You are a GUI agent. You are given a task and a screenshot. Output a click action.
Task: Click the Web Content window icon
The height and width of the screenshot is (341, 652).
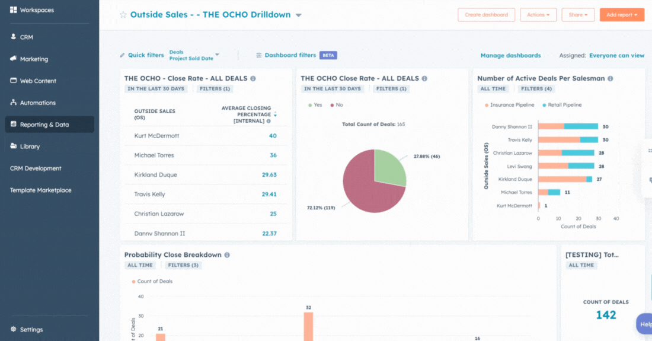click(x=13, y=80)
